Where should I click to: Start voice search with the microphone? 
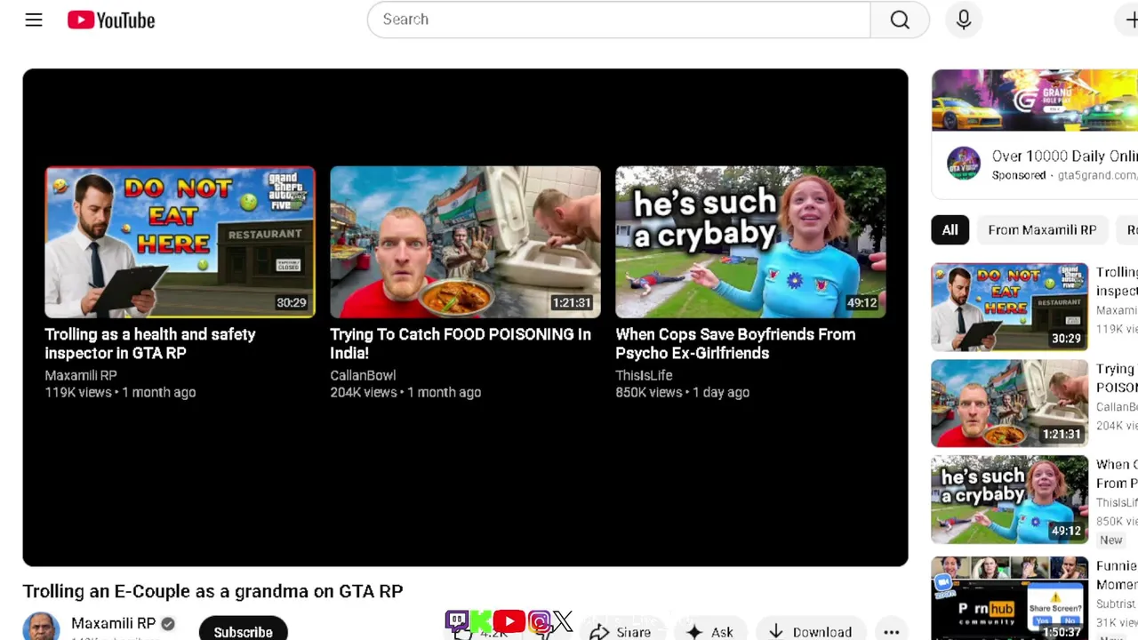[964, 20]
